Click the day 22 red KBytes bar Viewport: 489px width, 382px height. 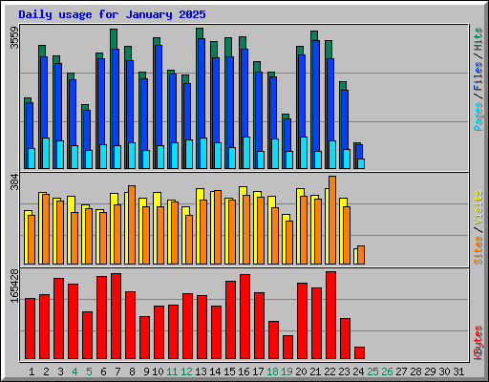tap(330, 315)
